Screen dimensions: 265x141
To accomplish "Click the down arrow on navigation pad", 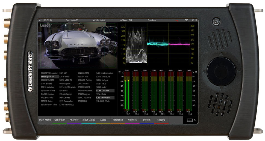I will pos(221,89).
